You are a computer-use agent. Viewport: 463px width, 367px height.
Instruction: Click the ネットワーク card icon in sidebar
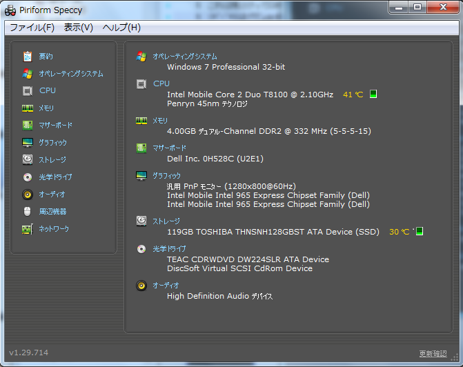pyautogui.click(x=28, y=229)
